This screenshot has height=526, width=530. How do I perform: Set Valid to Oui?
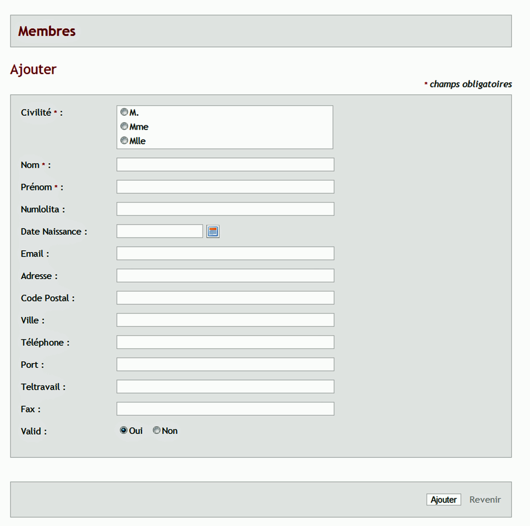coord(123,430)
